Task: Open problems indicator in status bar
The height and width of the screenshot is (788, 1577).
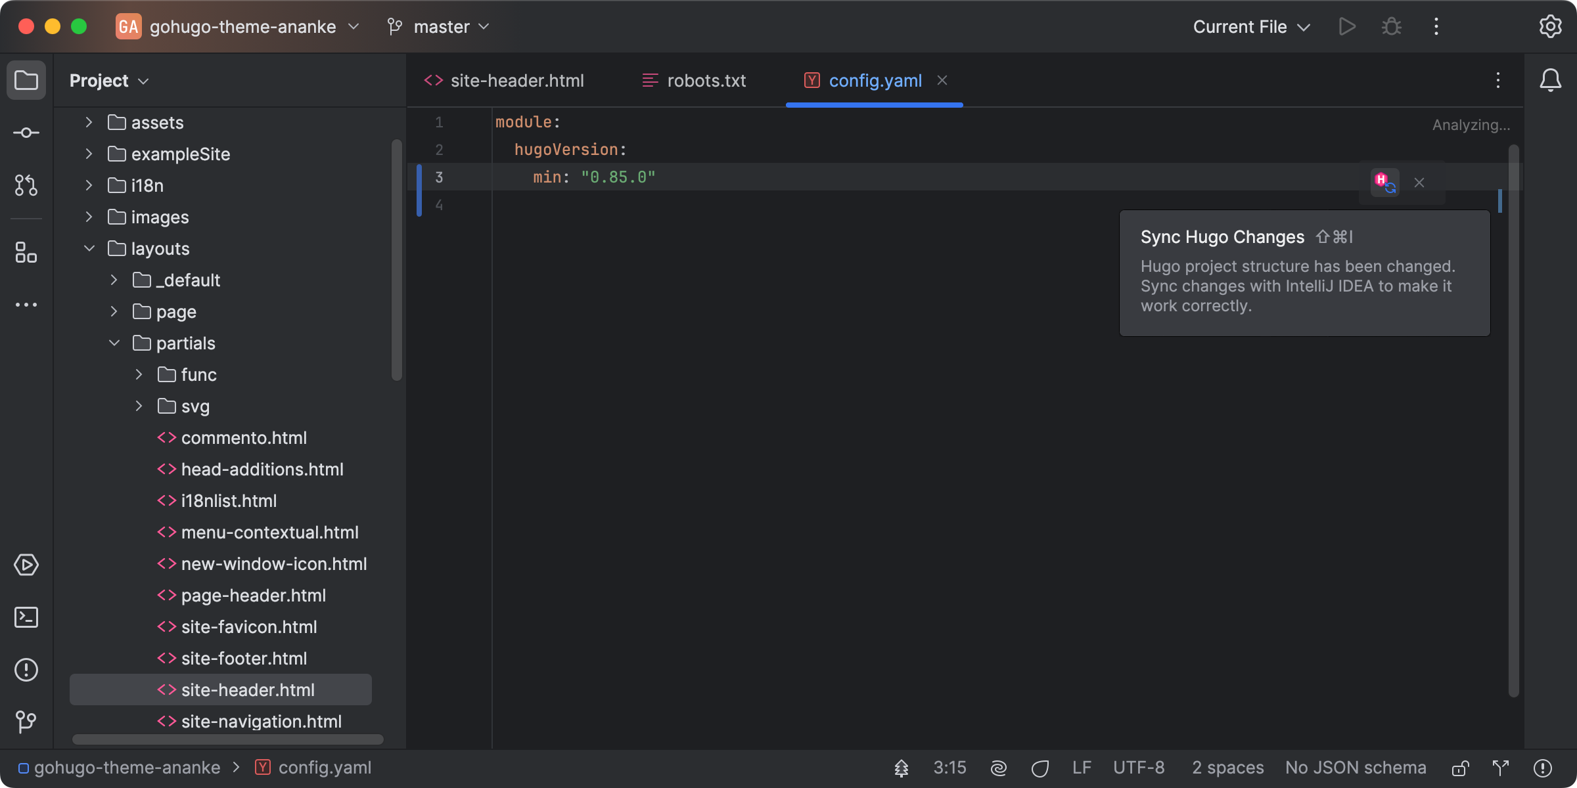Action: [x=1543, y=768]
